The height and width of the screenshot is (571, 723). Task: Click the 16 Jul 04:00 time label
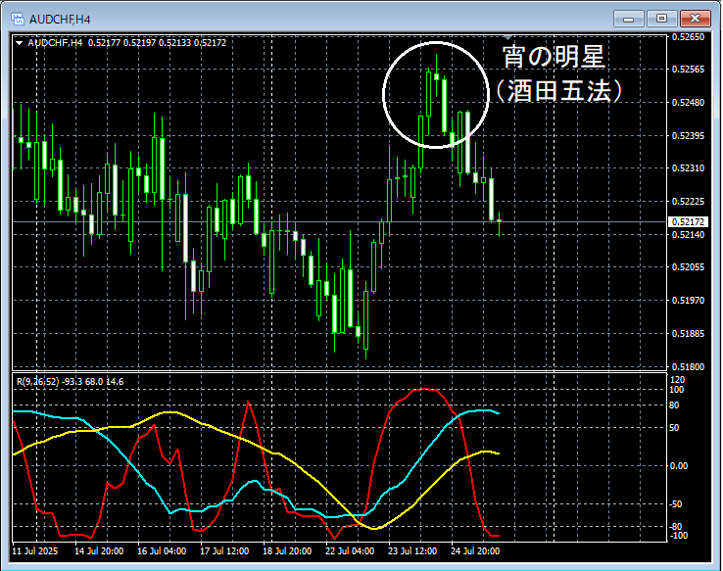coord(162,551)
